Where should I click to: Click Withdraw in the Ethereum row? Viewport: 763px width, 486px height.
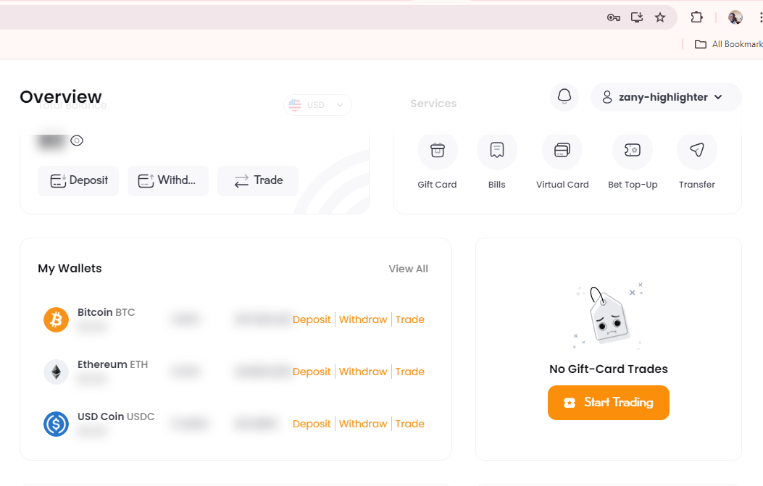[363, 372]
